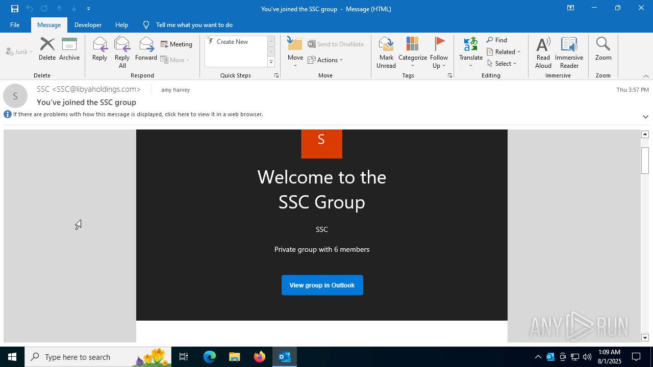This screenshot has width=653, height=367.
Task: Reply to the sender
Action: tap(100, 49)
